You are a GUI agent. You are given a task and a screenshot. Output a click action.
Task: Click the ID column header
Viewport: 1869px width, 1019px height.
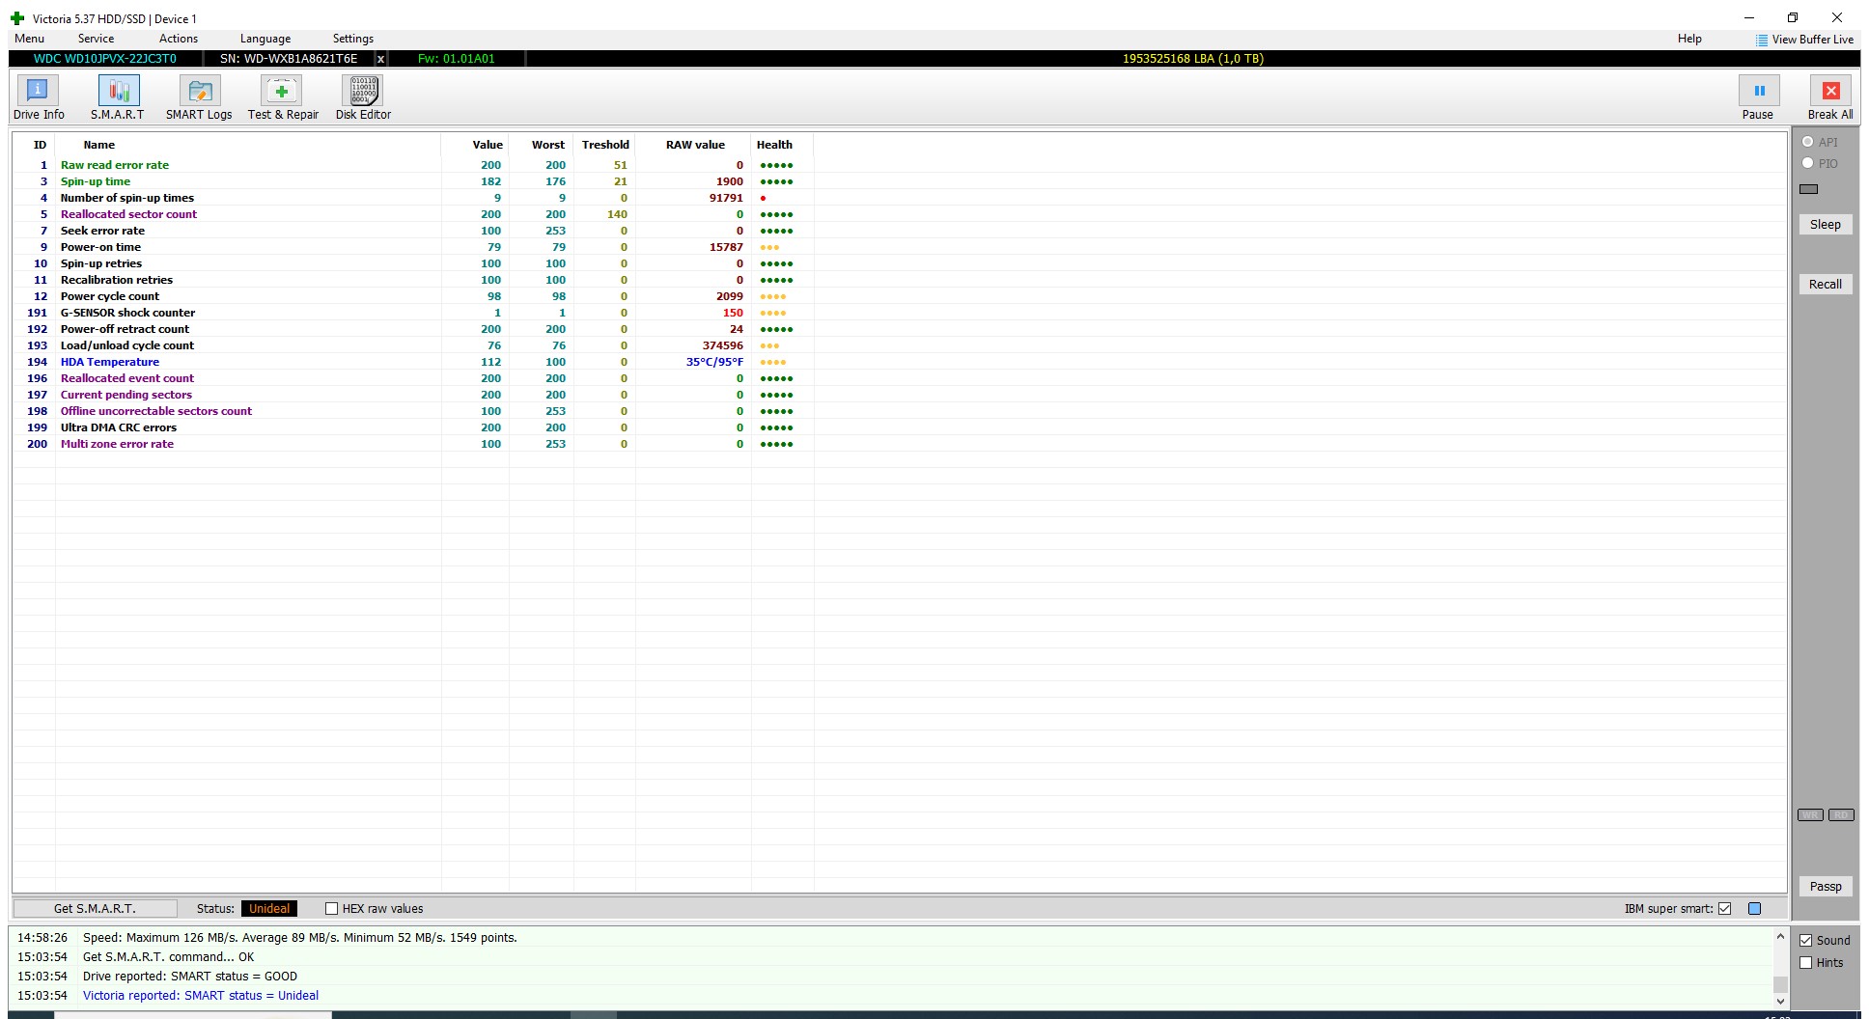click(40, 145)
